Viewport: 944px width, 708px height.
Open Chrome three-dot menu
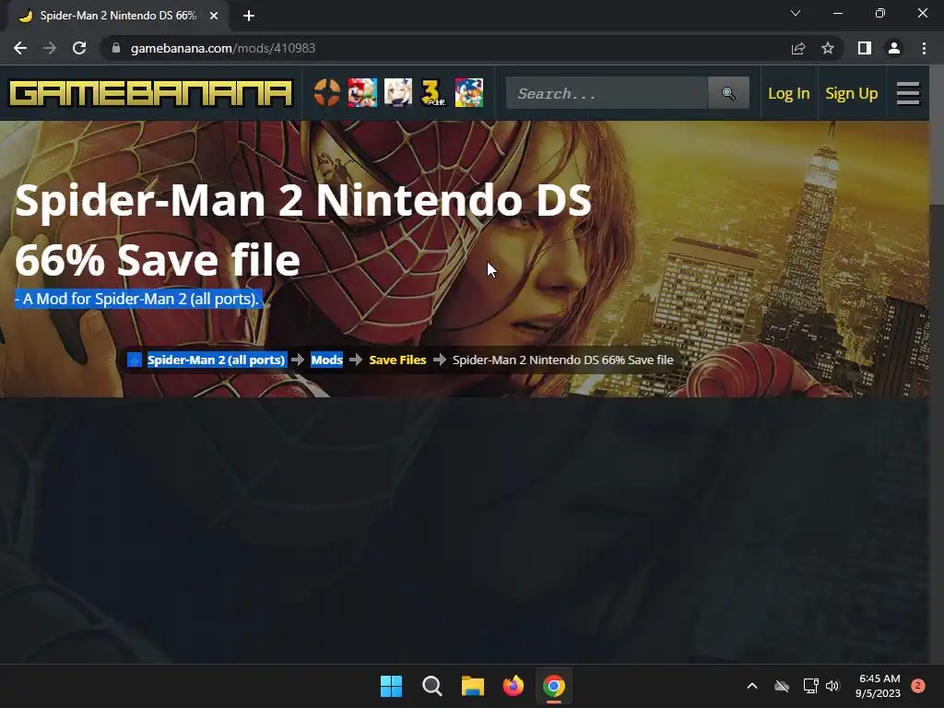(924, 48)
